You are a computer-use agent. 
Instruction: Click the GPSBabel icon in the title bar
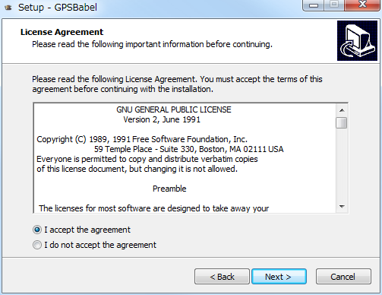point(8,8)
